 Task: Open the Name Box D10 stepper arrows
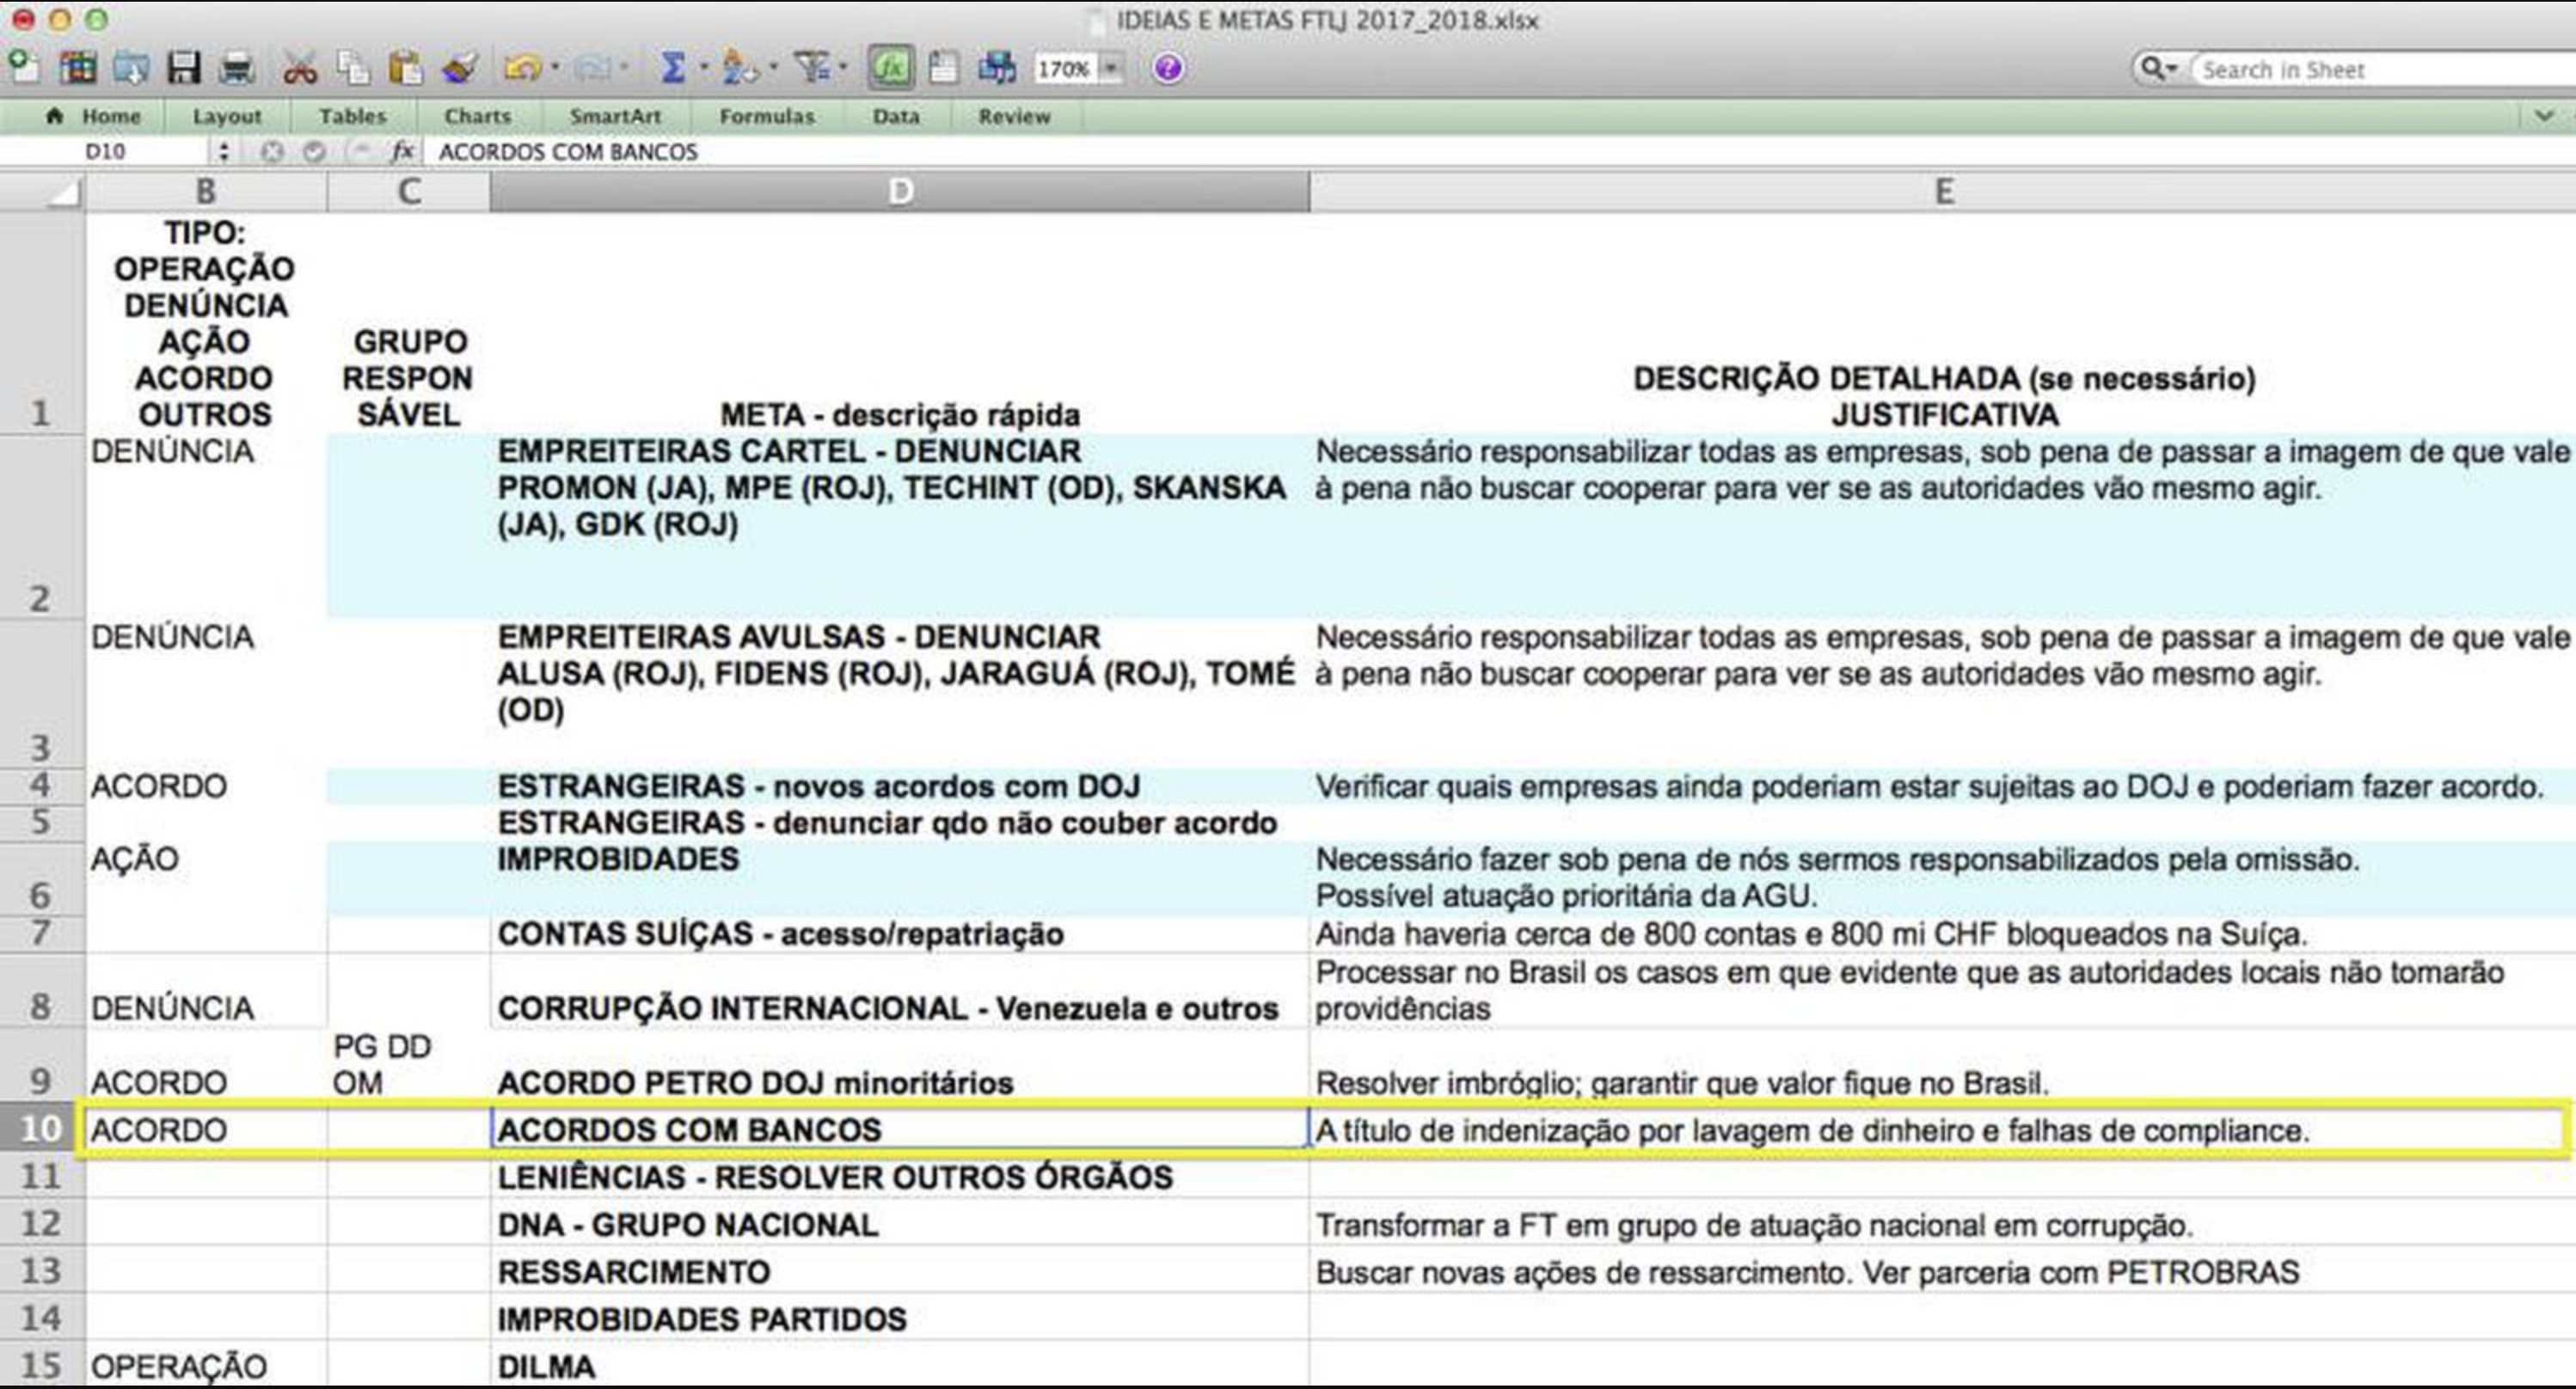223,151
